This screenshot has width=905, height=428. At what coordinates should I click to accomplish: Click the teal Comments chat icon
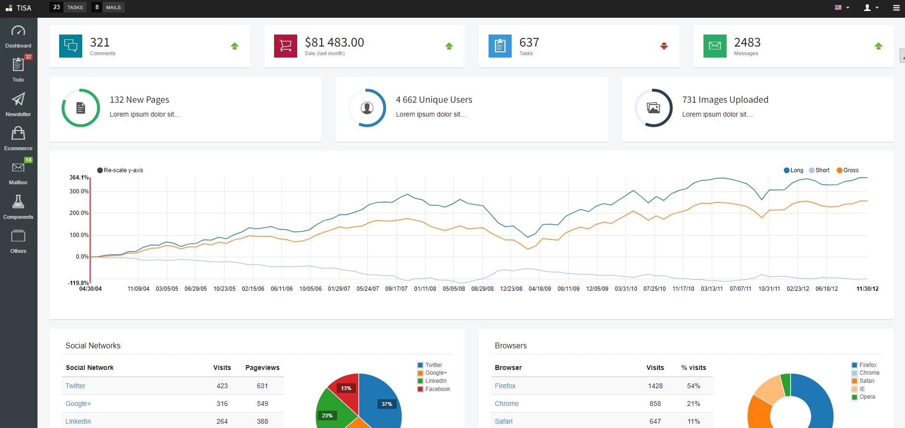(x=71, y=46)
